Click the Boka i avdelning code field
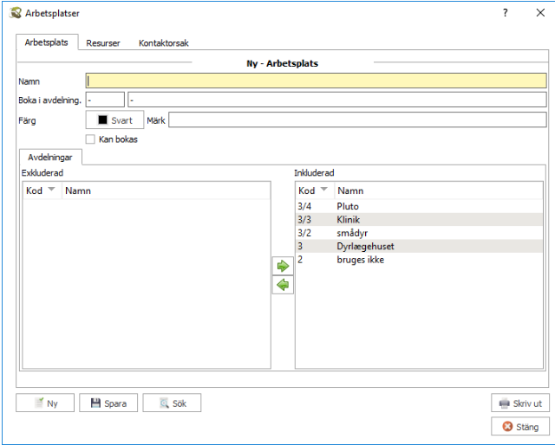 pyautogui.click(x=105, y=100)
